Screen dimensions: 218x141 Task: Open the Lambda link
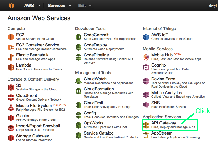click(x=24, y=65)
